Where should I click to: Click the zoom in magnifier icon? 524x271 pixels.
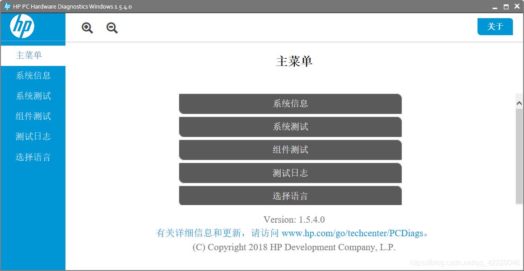(87, 28)
